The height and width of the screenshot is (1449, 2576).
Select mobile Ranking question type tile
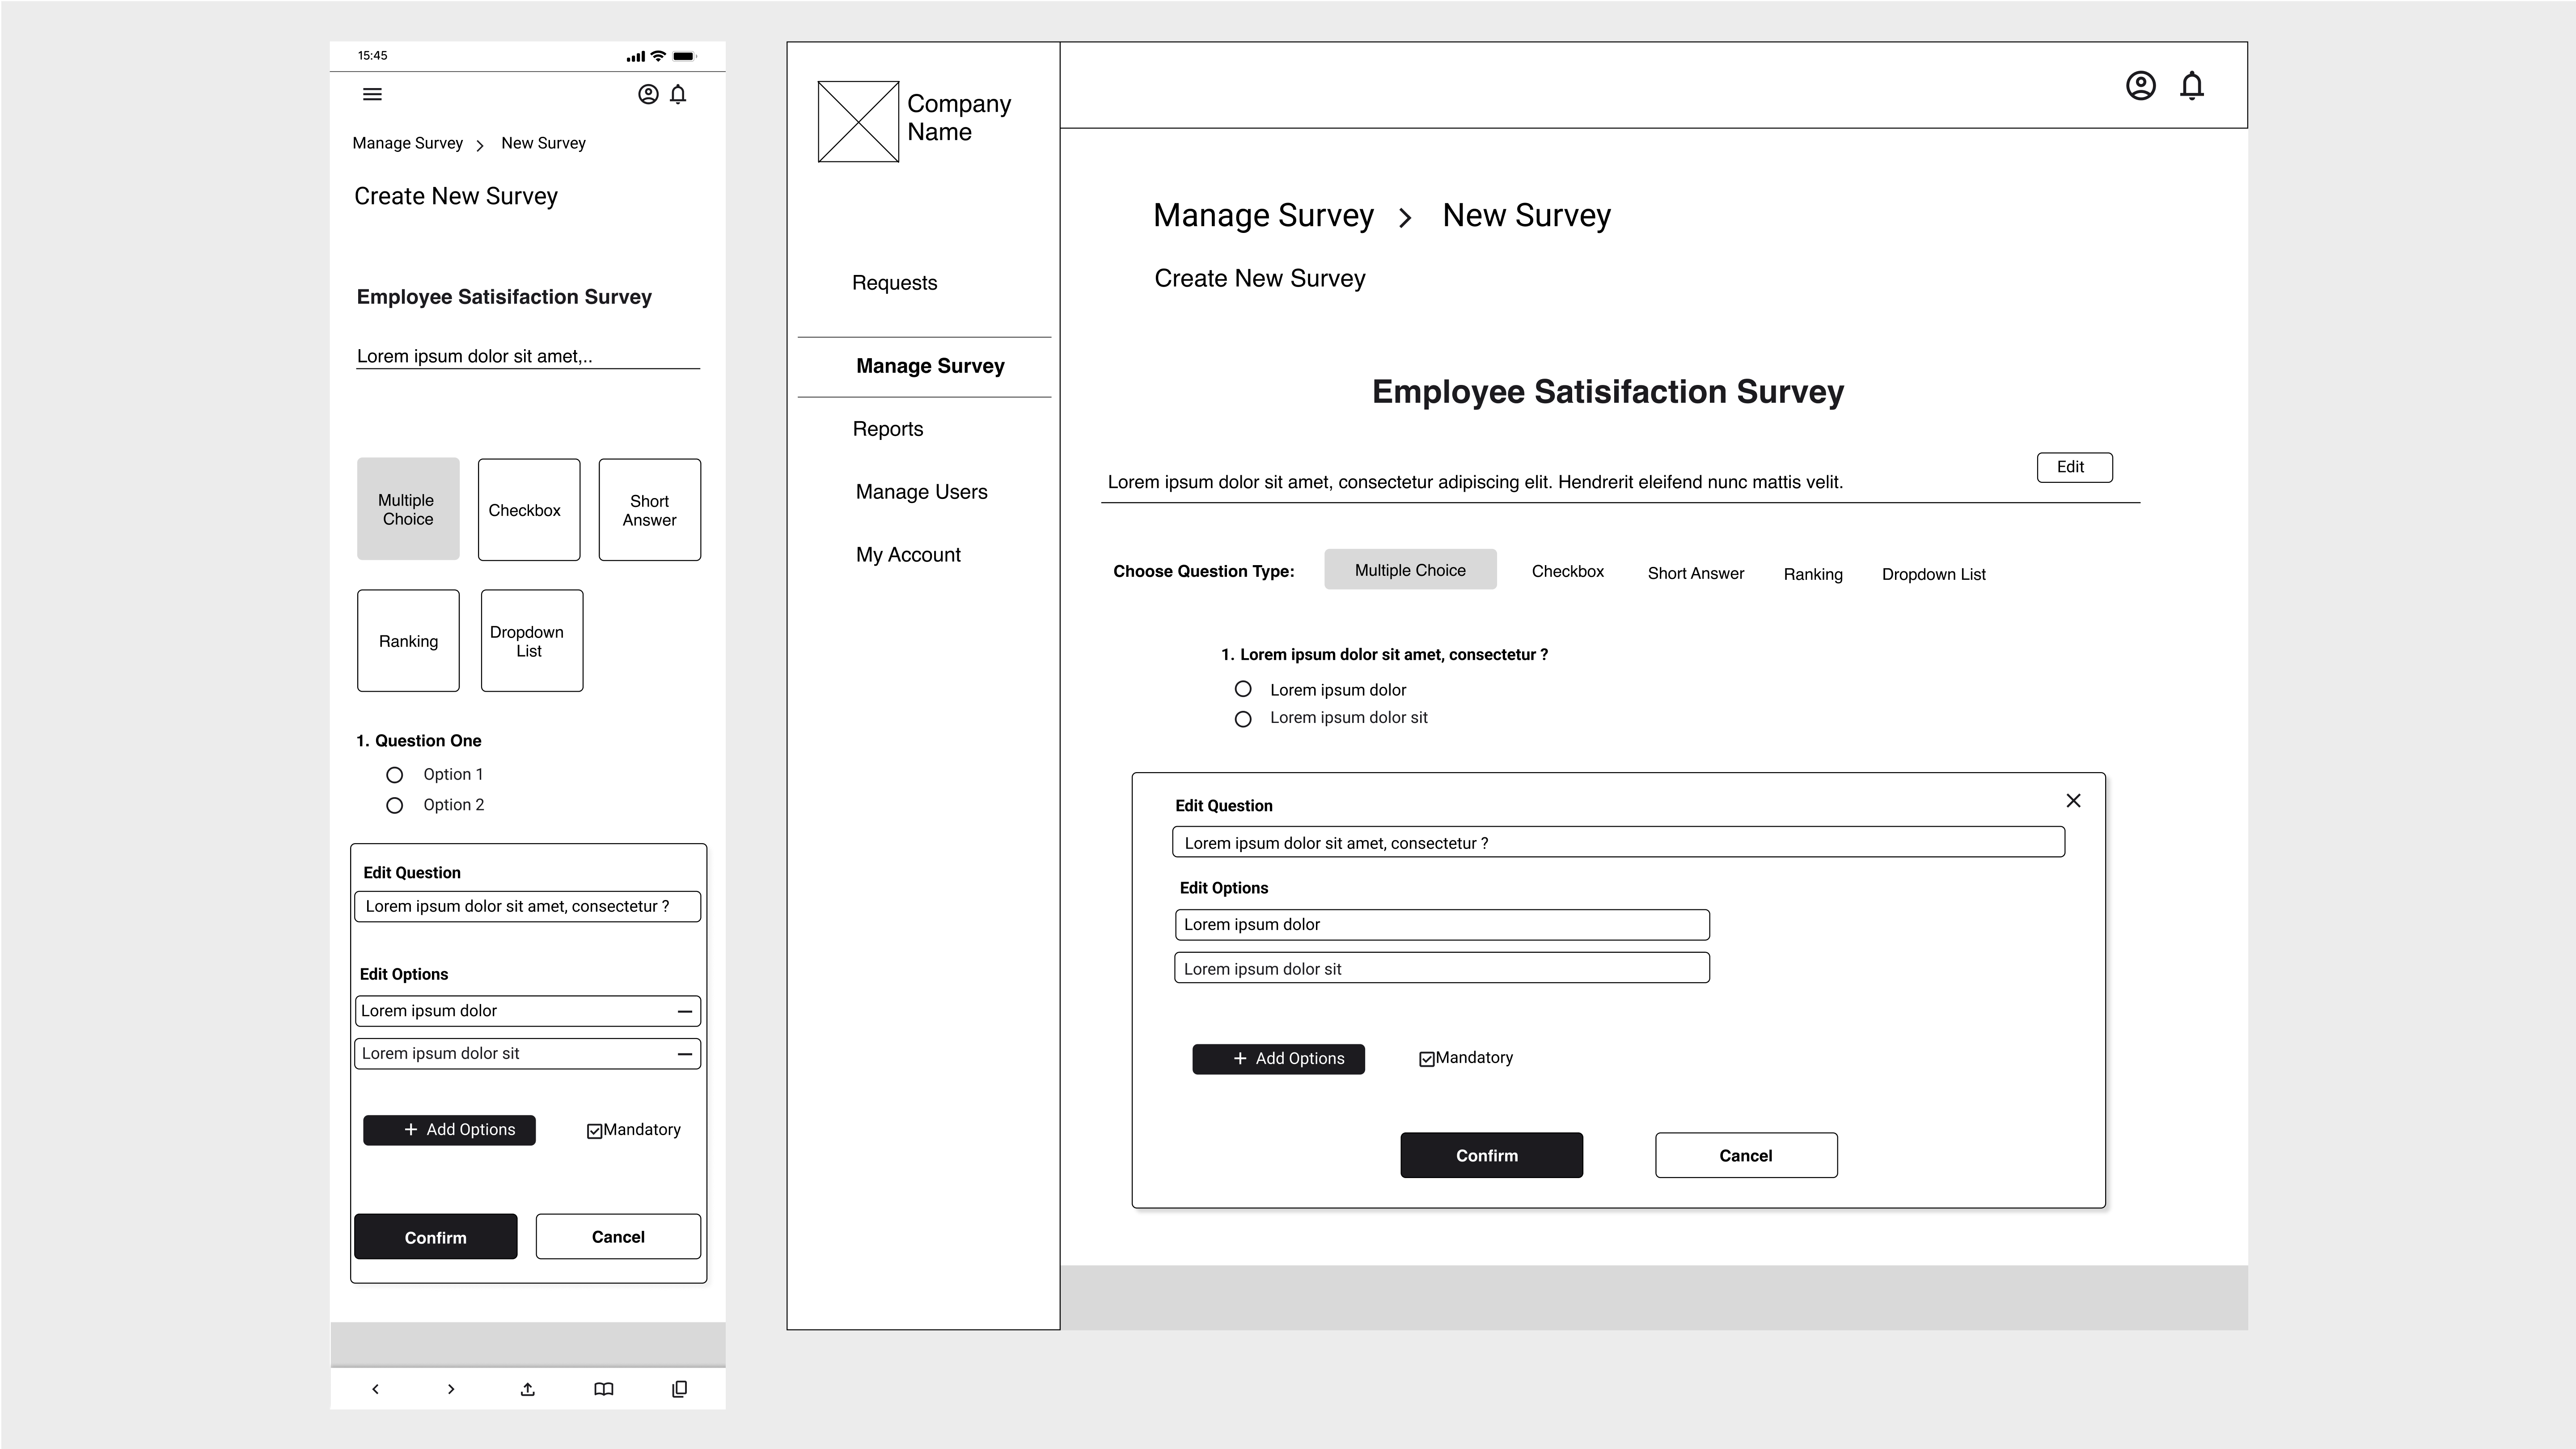(x=408, y=641)
